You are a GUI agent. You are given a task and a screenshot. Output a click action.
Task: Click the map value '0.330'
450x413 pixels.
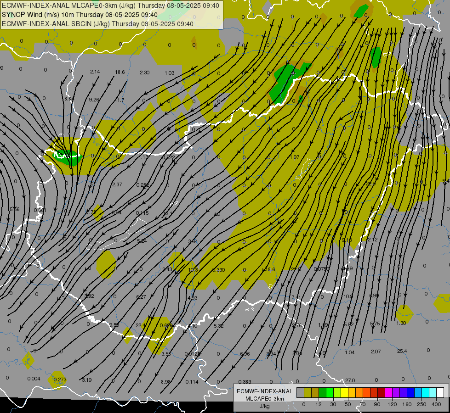click(x=219, y=270)
